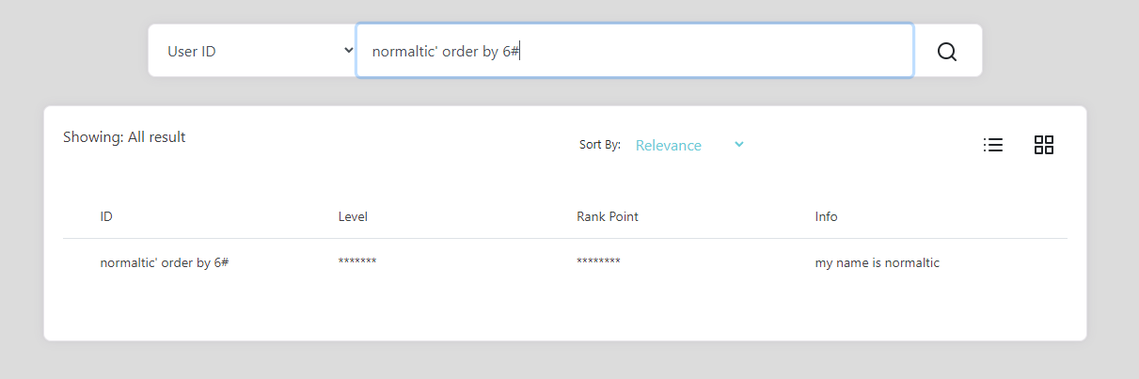
Task: Click the Rank Point column header
Action: 607,216
